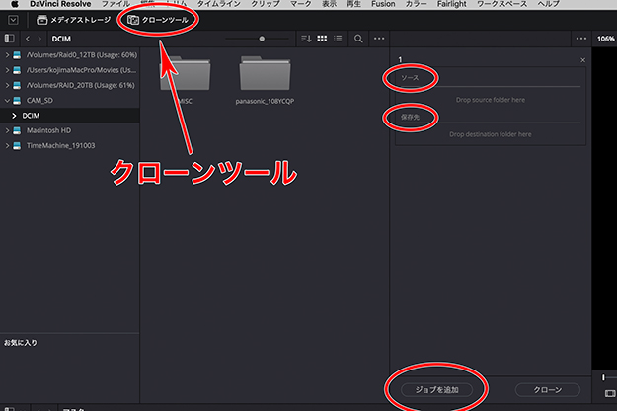Collapse the CAM_SD volume
This screenshot has height=411, width=617.
click(x=7, y=100)
